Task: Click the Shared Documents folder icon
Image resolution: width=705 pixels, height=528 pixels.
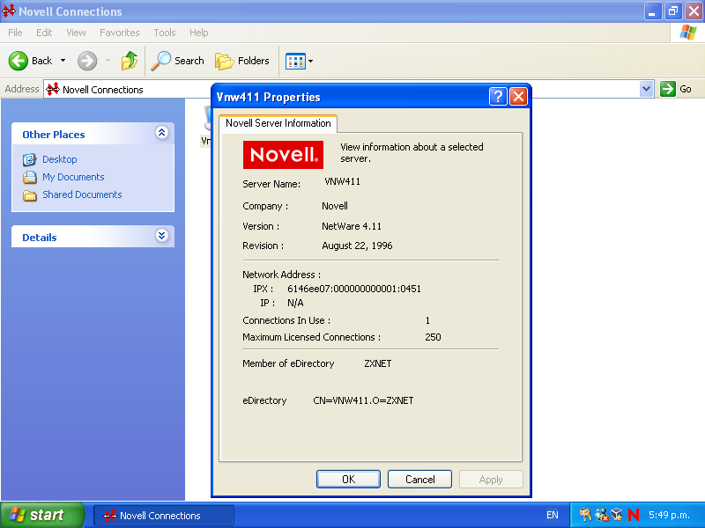Action: pos(30,195)
